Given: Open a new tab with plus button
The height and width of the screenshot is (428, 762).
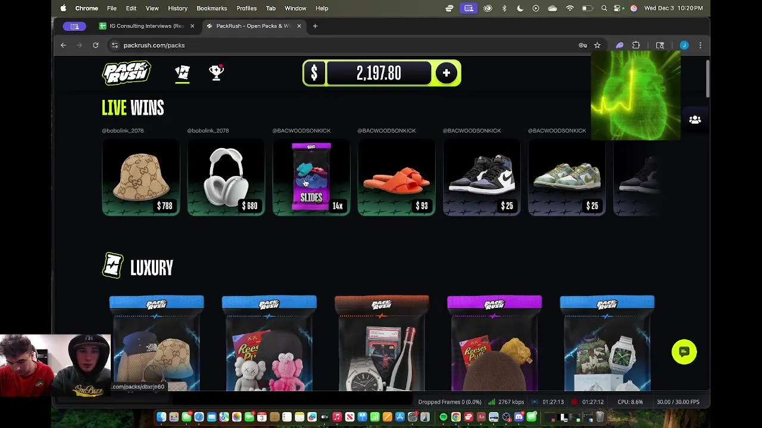Looking at the screenshot, I should tap(315, 26).
